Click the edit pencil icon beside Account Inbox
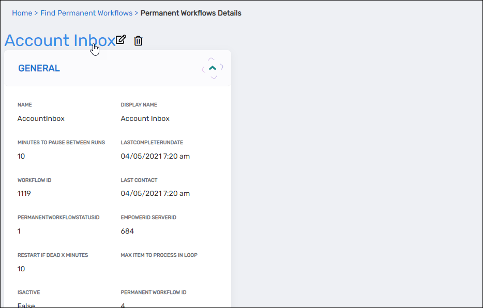 coord(120,40)
